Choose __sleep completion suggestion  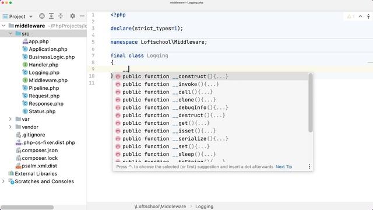click(210, 154)
